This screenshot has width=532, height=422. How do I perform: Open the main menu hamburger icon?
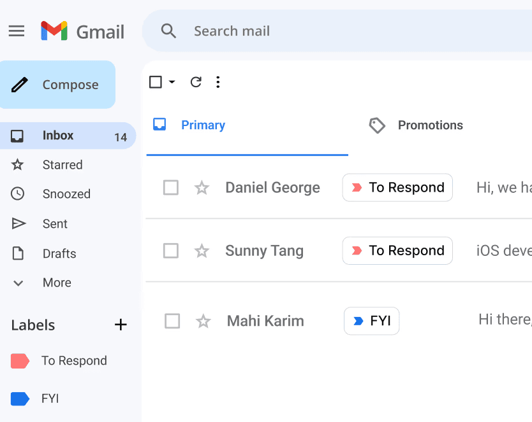[17, 31]
